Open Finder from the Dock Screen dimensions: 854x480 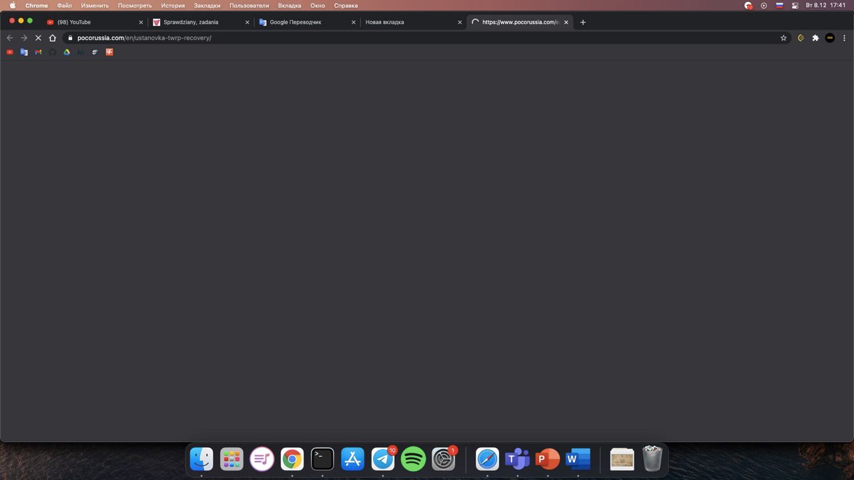pos(201,459)
